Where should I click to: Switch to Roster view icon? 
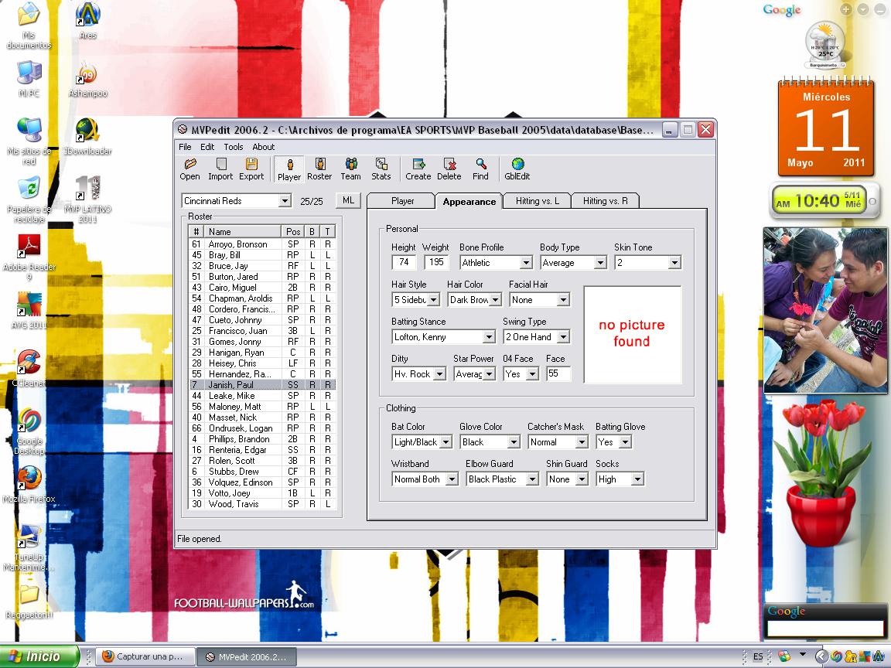(319, 169)
